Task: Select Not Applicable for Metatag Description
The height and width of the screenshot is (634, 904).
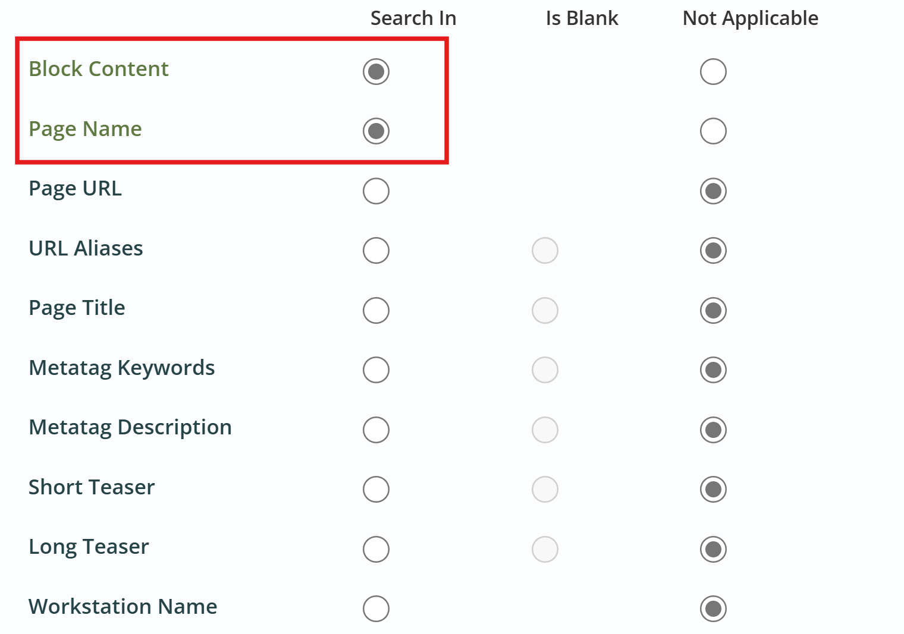Action: [x=713, y=430]
